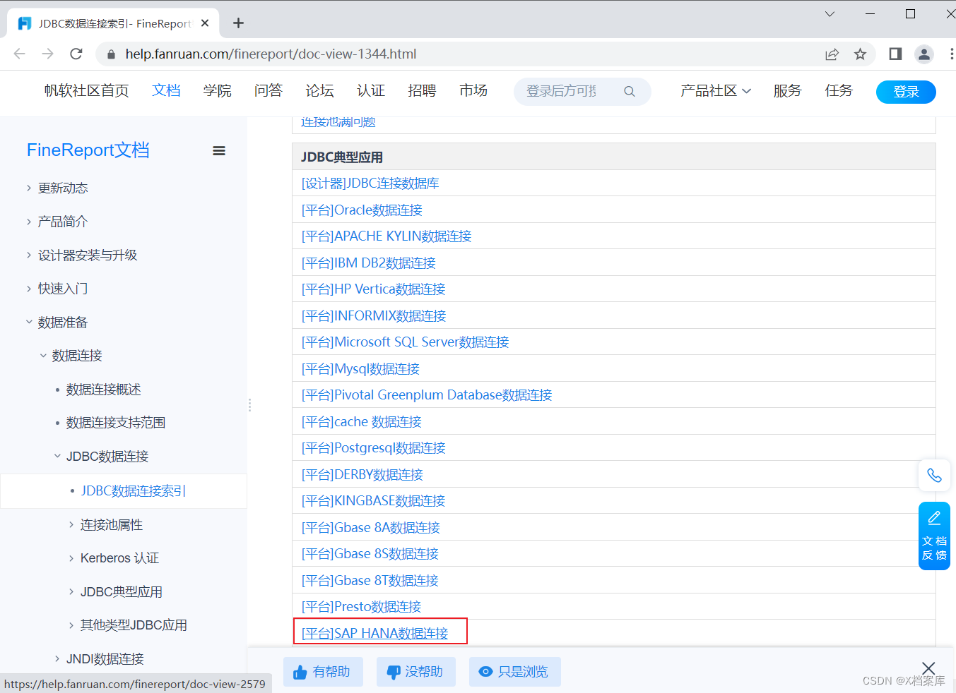Open 数据连接支持范围 in the sidebar
956x693 pixels.
click(x=115, y=423)
